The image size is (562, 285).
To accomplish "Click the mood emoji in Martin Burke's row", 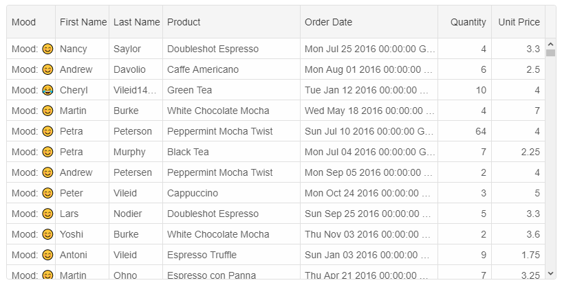I will 47,111.
